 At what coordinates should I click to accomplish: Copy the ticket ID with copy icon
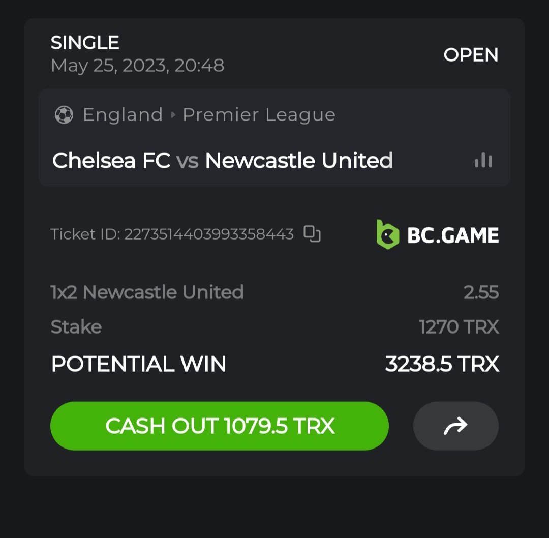[312, 234]
